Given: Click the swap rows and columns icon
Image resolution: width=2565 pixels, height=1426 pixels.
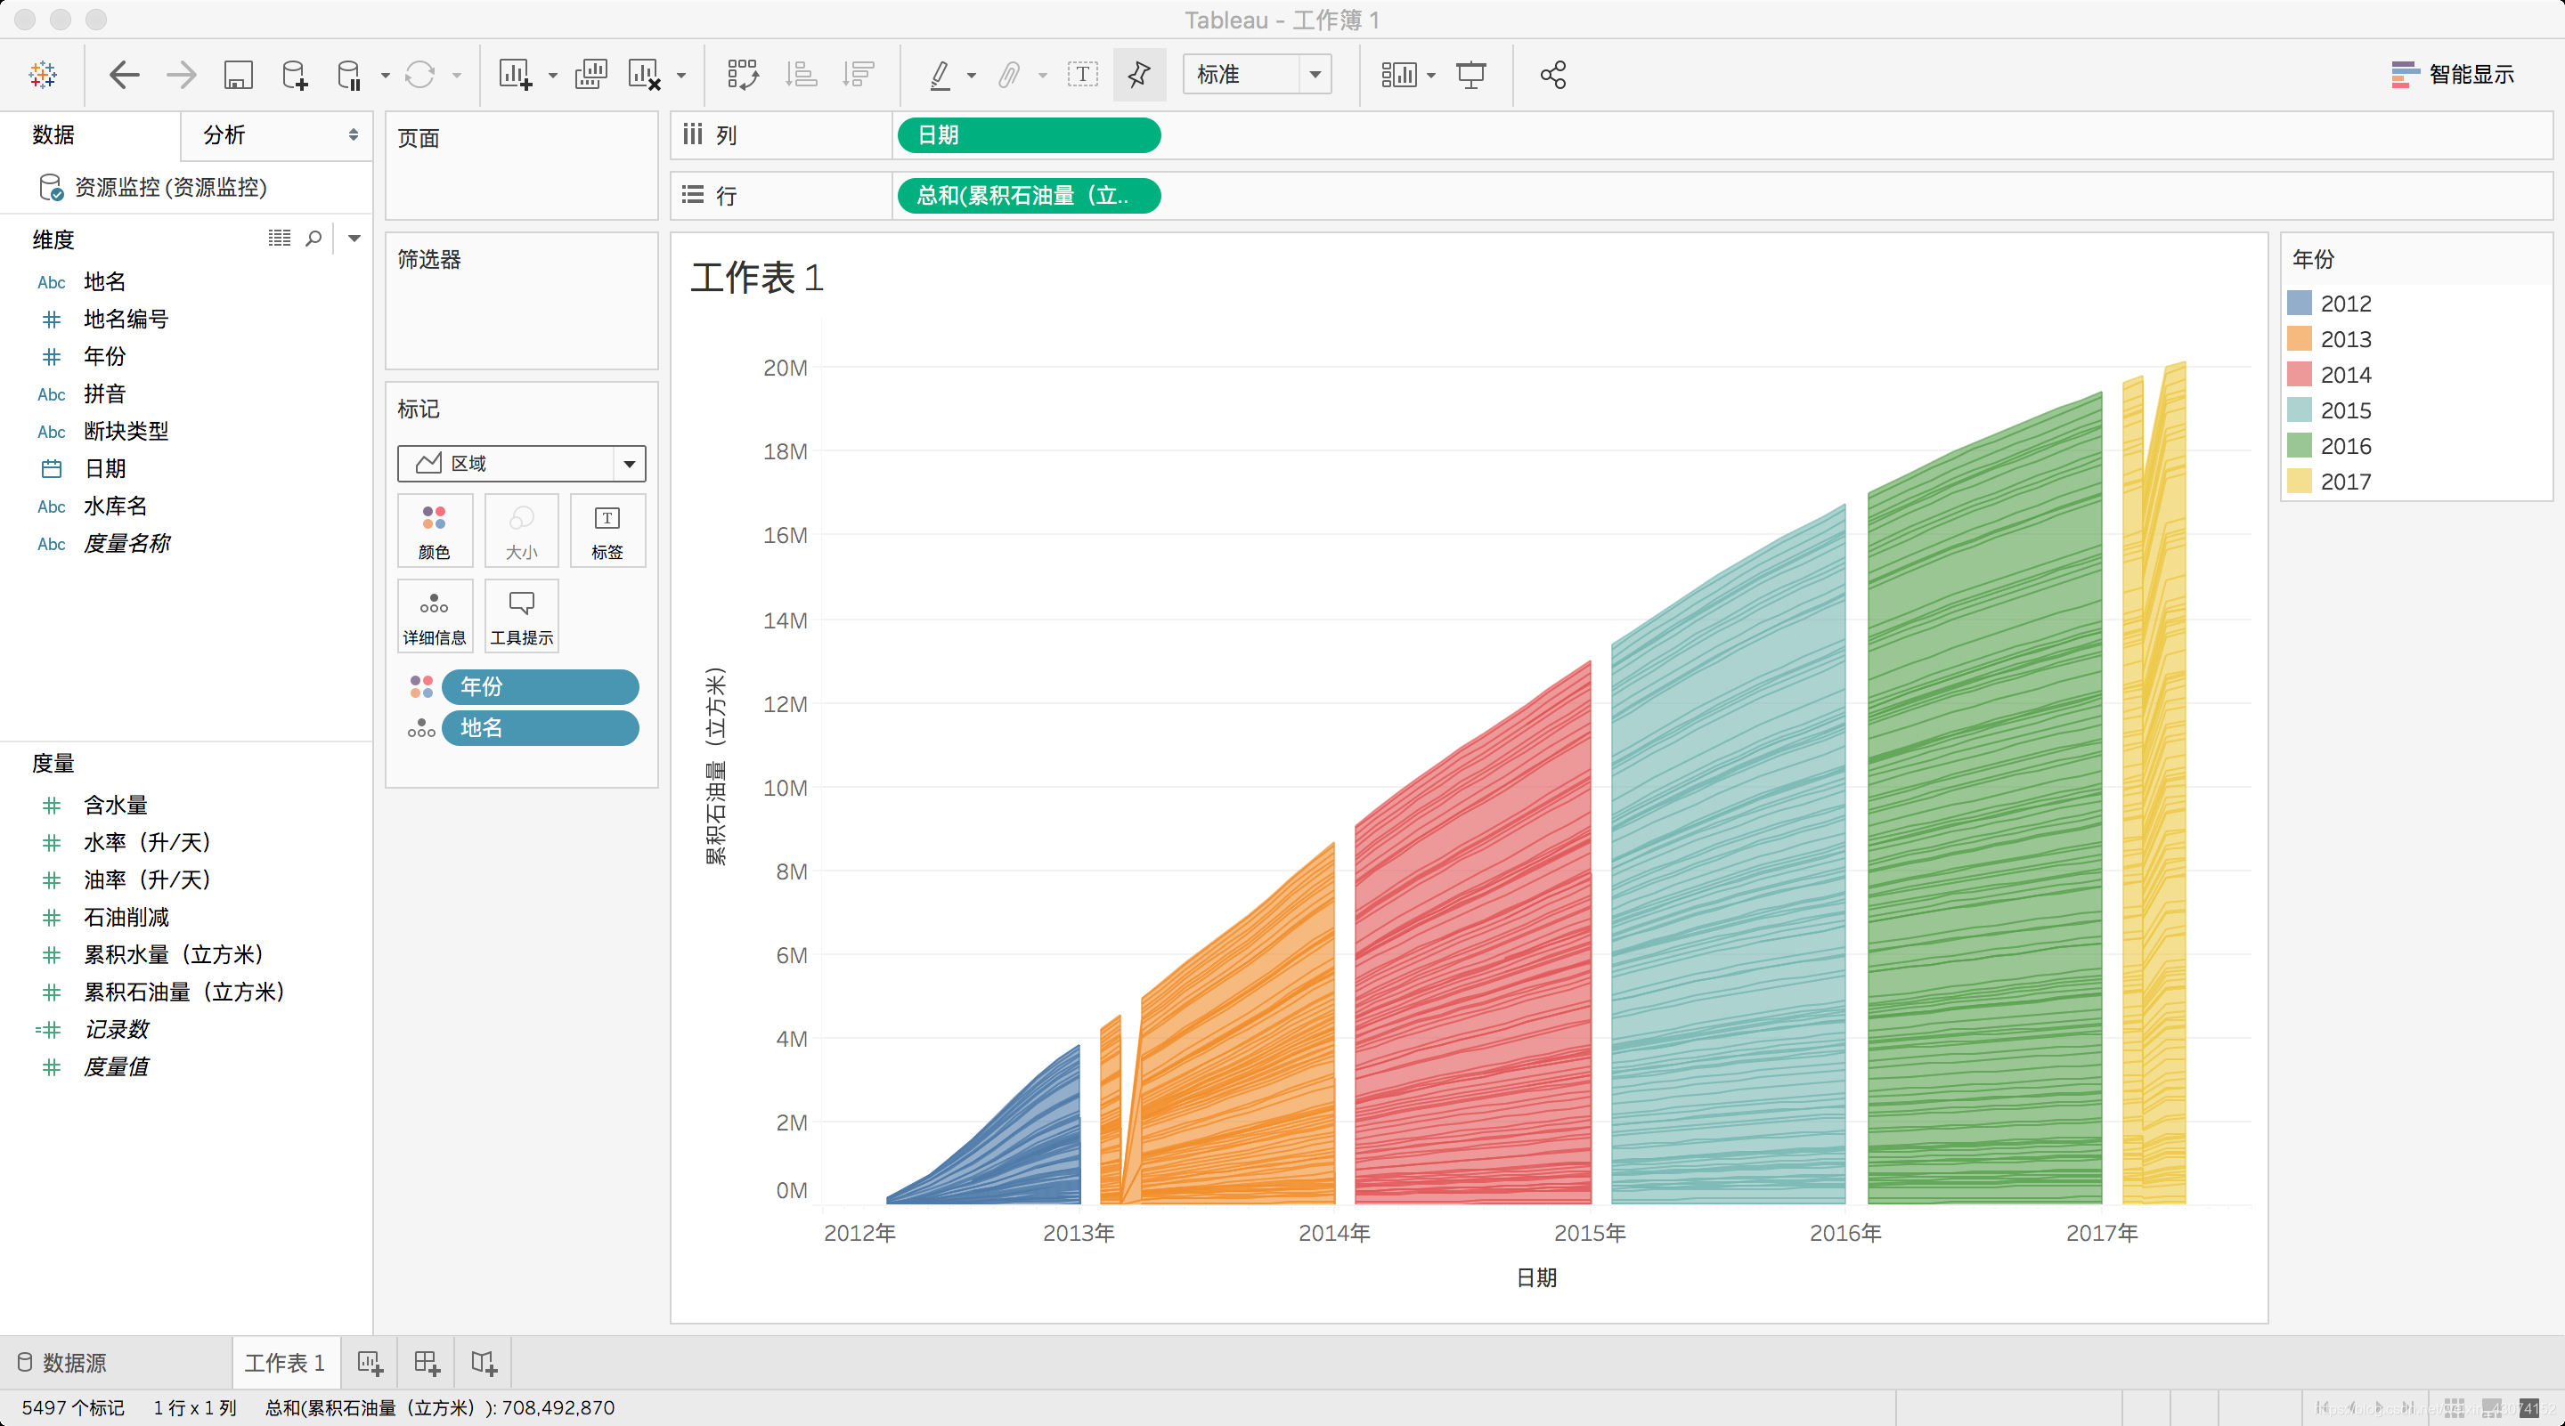Looking at the screenshot, I should click(x=743, y=75).
